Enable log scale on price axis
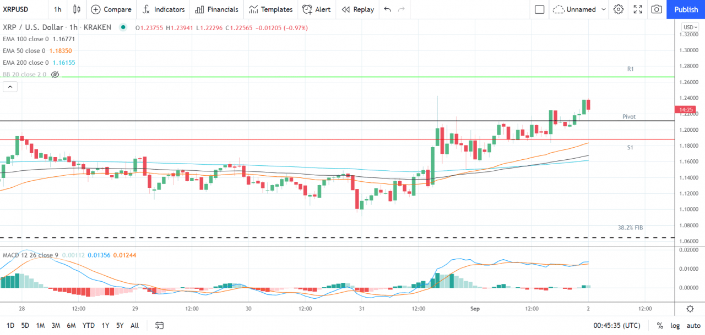The width and height of the screenshot is (705, 335). coord(675,325)
